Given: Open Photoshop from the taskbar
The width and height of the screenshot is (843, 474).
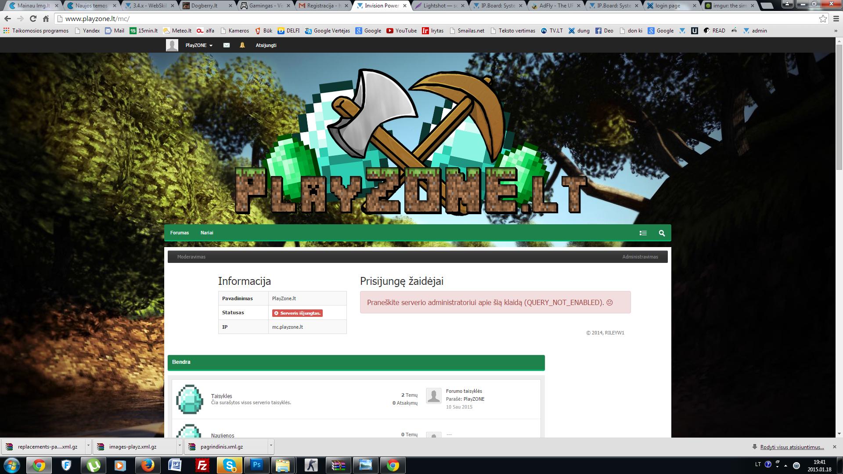Looking at the screenshot, I should 257,465.
